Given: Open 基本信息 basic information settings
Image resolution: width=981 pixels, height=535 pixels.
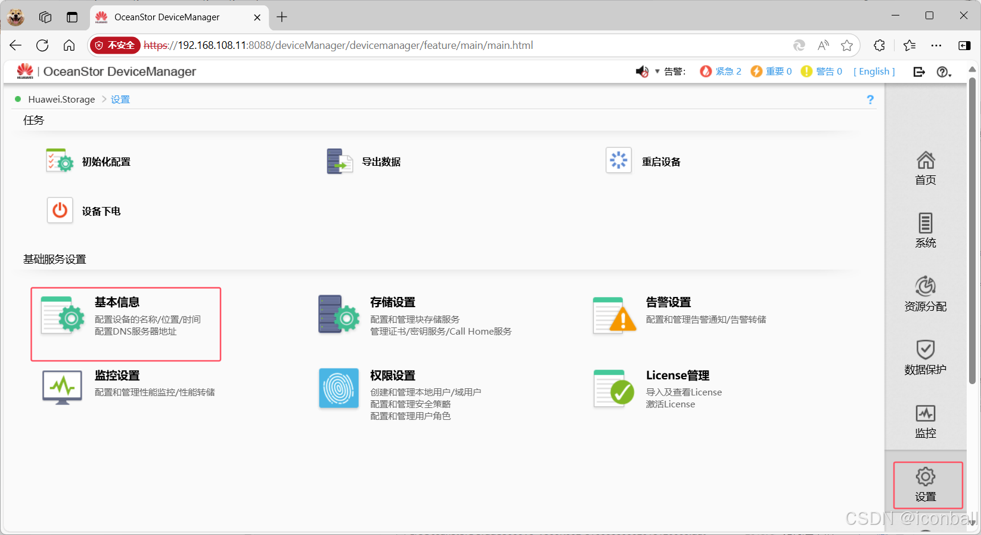Looking at the screenshot, I should point(126,324).
